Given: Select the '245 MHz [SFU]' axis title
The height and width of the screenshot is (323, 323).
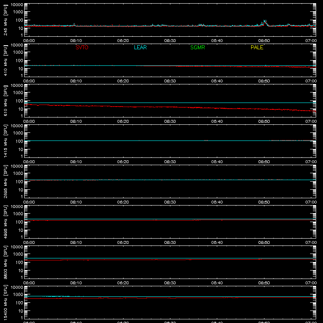Looking at the screenshot, I should 5,20.
